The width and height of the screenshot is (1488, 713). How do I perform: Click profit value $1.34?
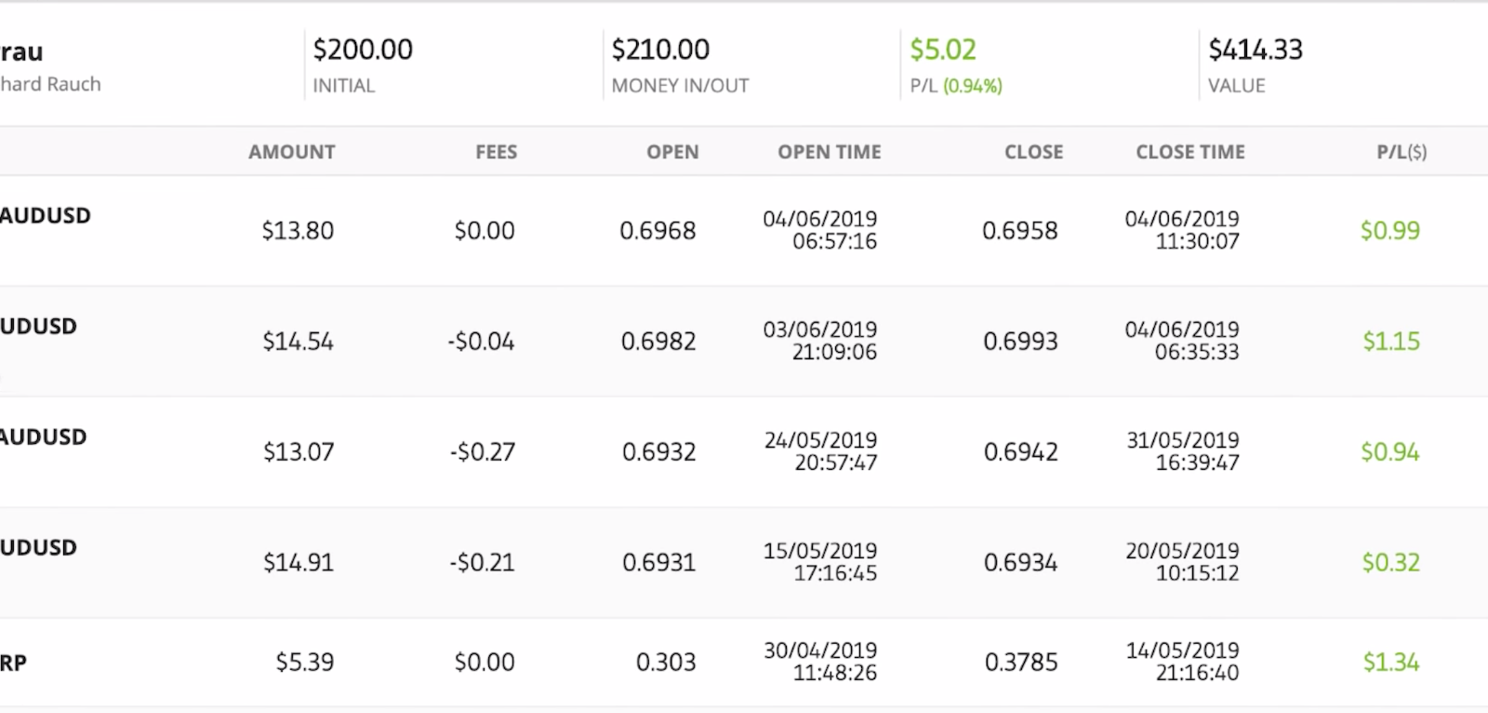1391,662
